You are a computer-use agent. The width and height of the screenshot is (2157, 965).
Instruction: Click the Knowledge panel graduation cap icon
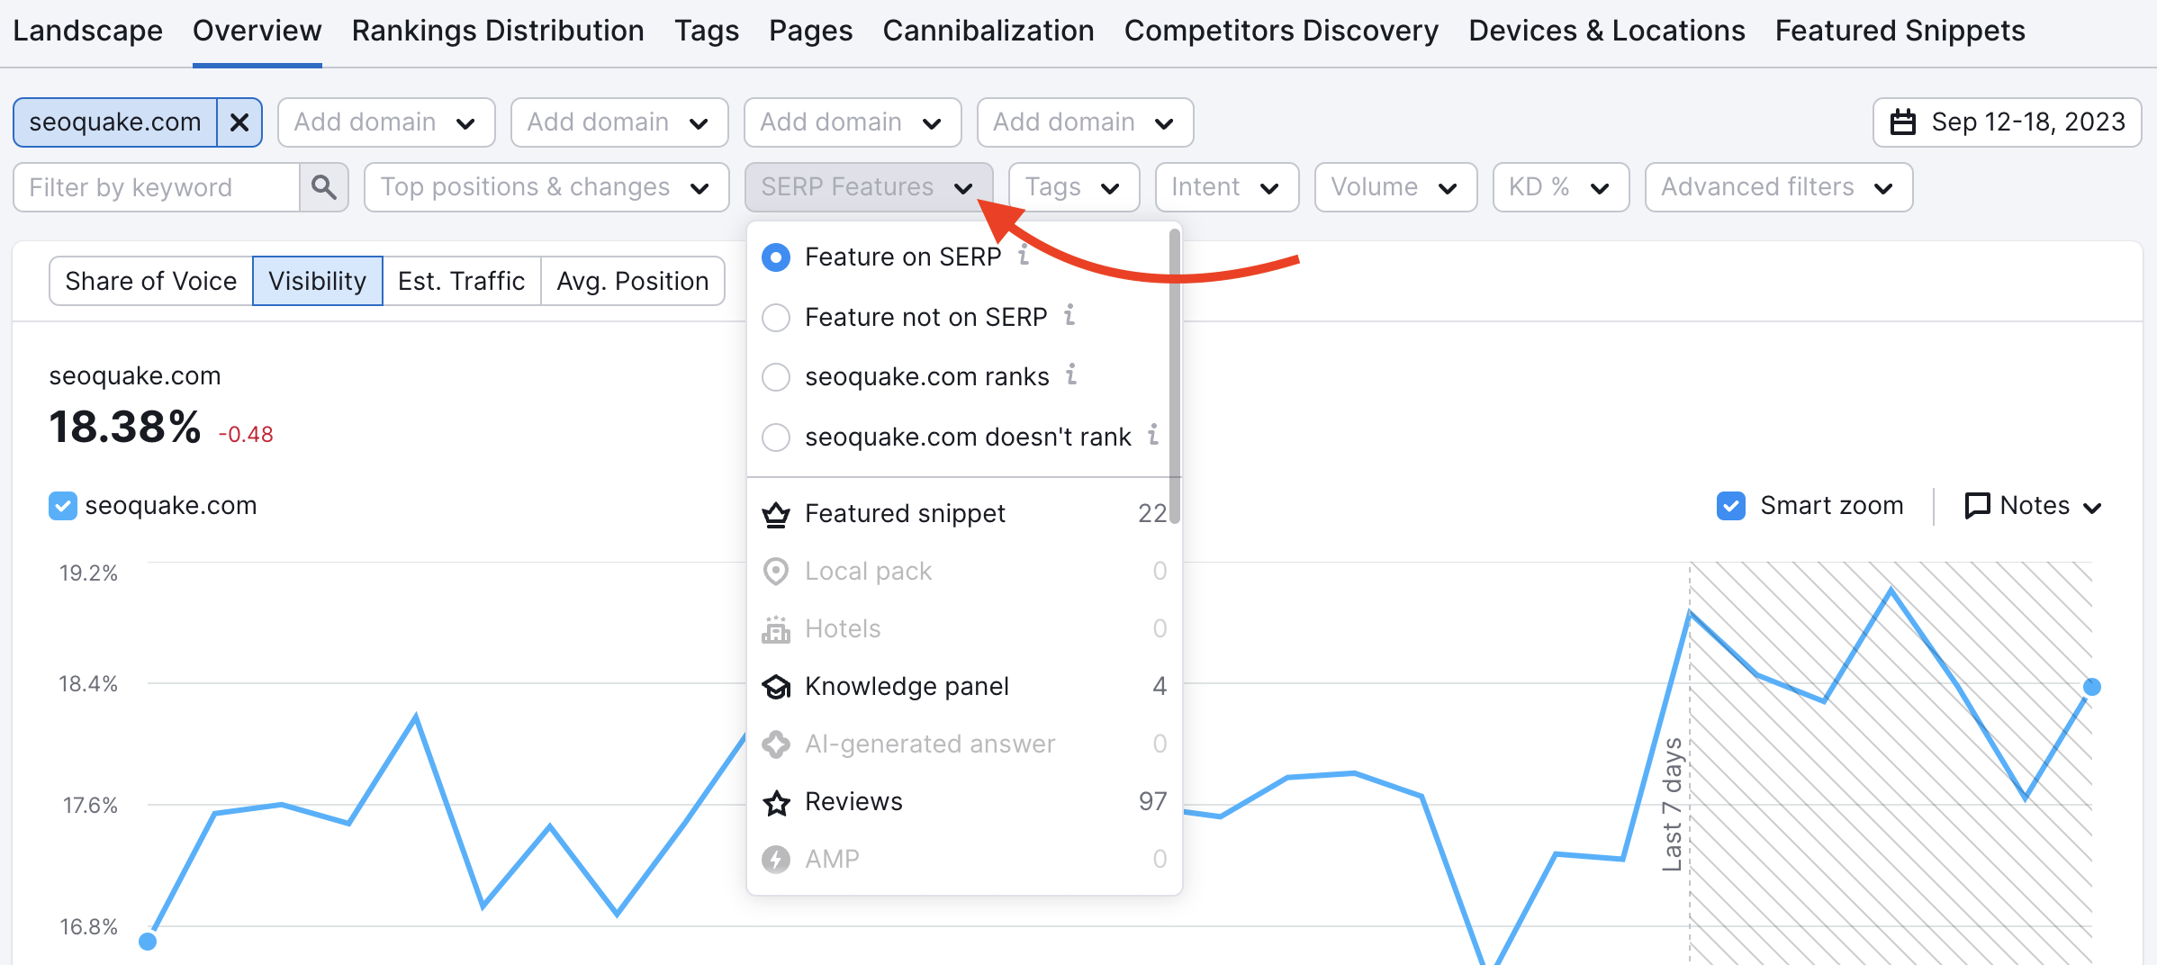coord(776,687)
